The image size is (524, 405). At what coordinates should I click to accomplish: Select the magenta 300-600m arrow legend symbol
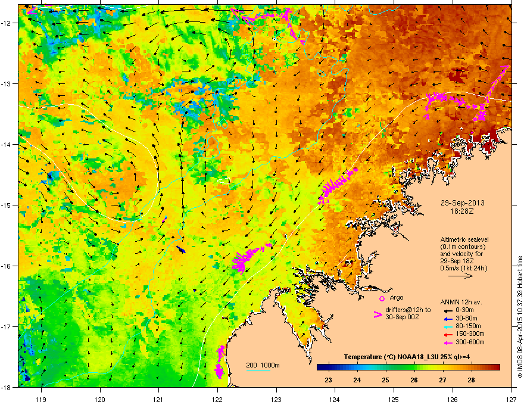pos(448,342)
